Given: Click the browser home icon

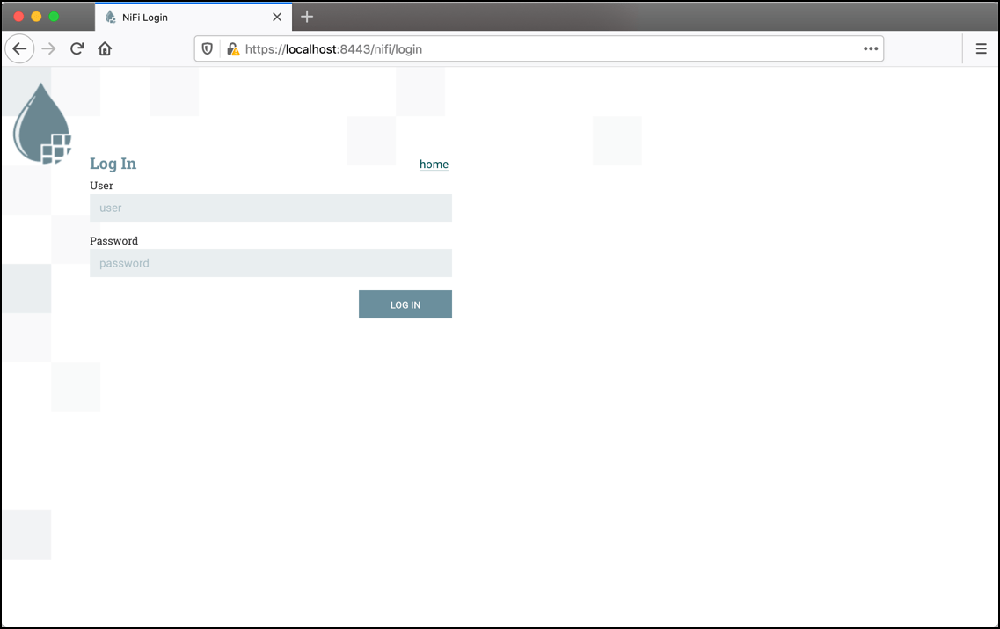Looking at the screenshot, I should (x=105, y=48).
